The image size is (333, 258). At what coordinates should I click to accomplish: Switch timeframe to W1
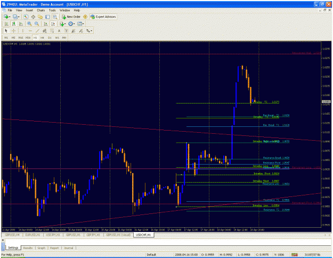tap(57, 38)
